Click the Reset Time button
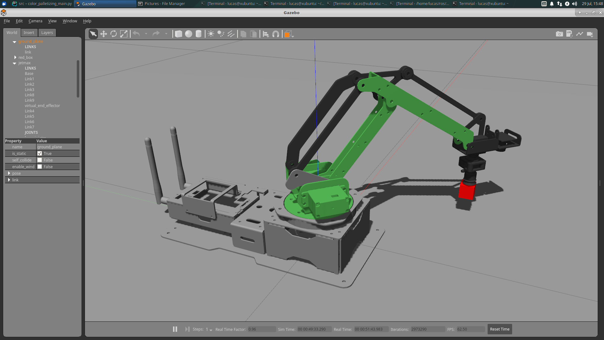The height and width of the screenshot is (340, 604). [x=500, y=329]
